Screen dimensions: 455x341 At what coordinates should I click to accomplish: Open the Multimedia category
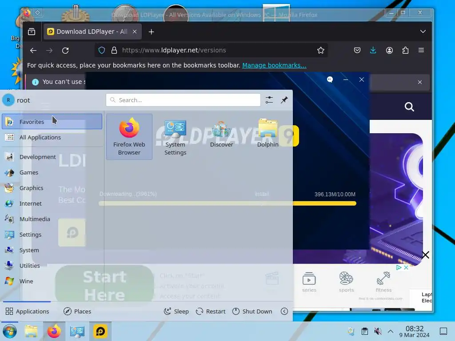(x=52, y=219)
